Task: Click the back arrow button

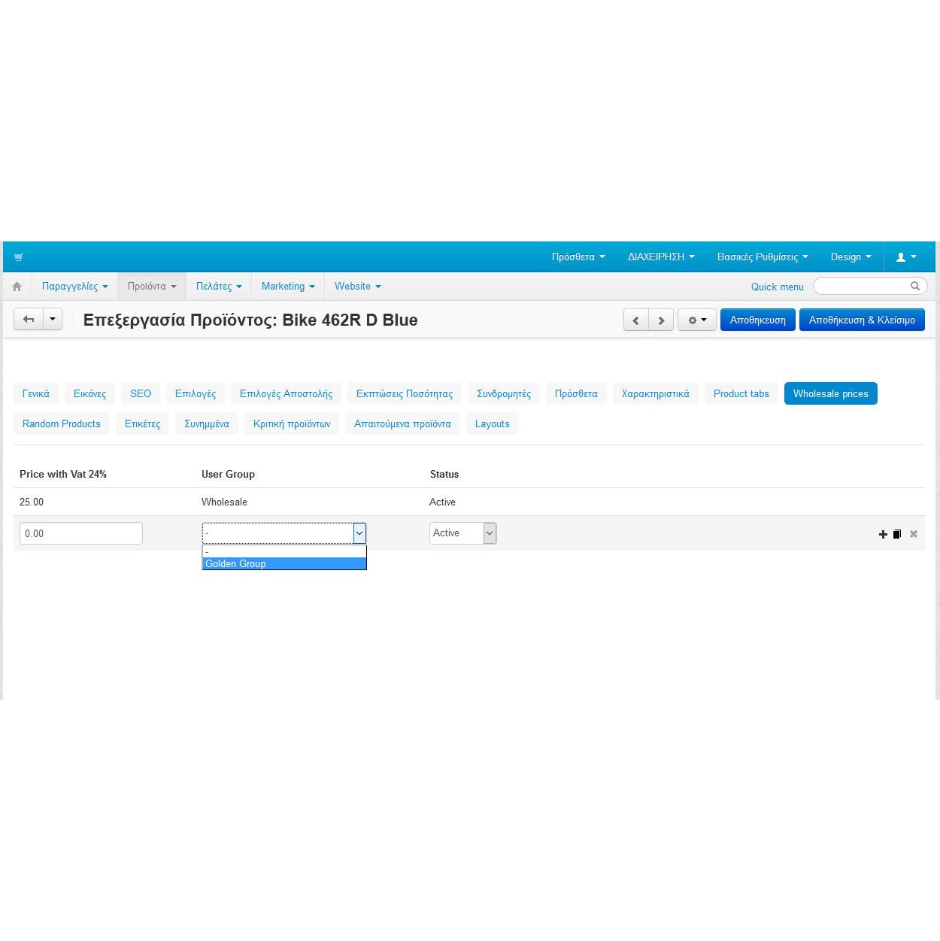Action: point(29,320)
